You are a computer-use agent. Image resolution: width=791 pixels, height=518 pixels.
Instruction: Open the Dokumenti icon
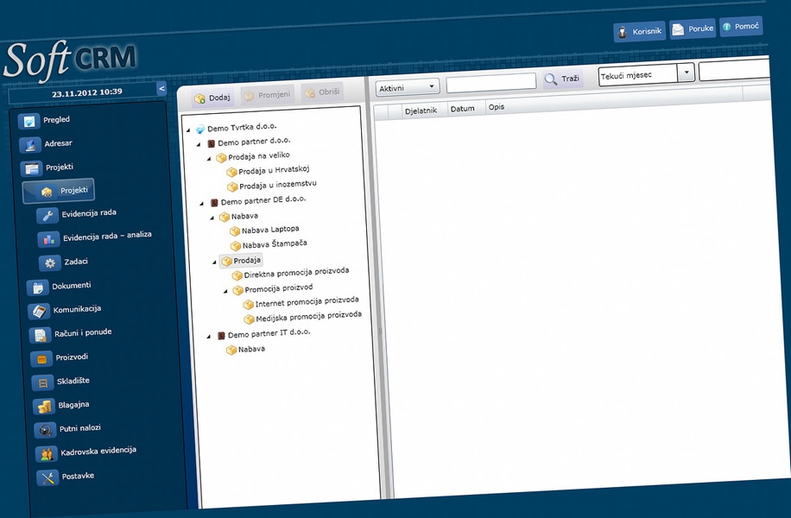pyautogui.click(x=37, y=287)
